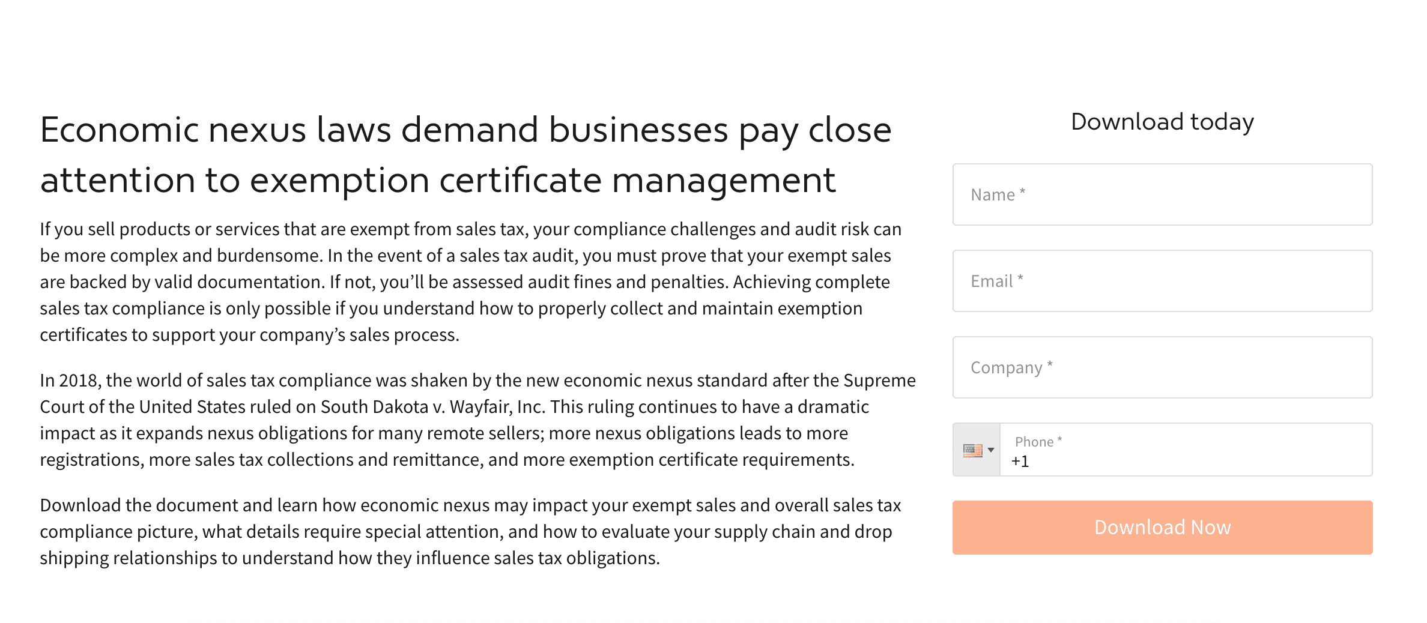Viewport: 1427px width, 623px height.
Task: Click the Download today heading
Action: pos(1162,122)
